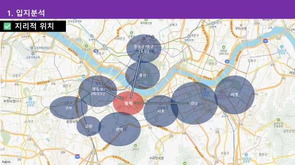
Task: Click the 중원구 district label
Action: tap(263, 154)
